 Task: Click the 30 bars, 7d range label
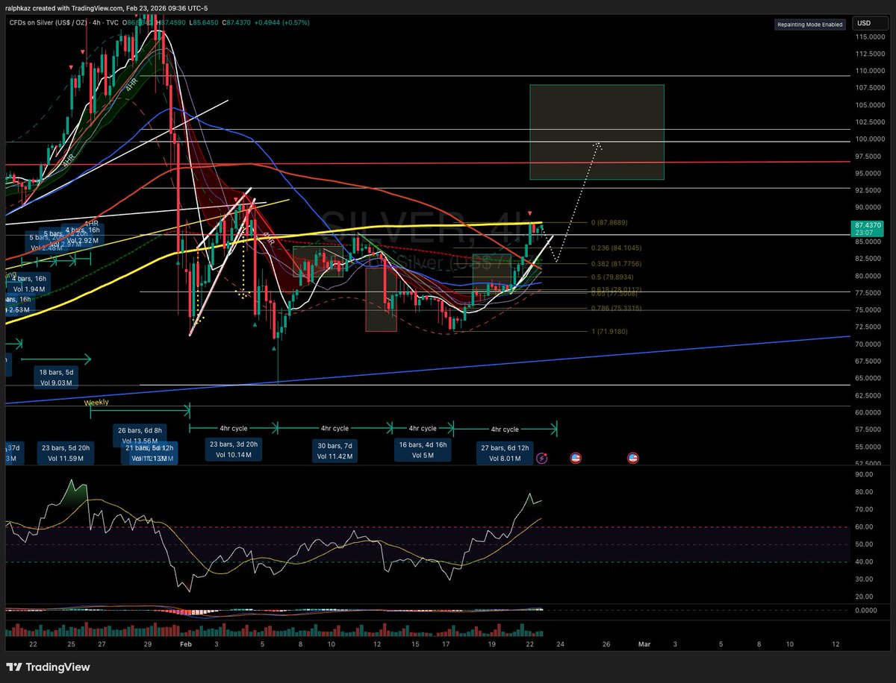(334, 450)
